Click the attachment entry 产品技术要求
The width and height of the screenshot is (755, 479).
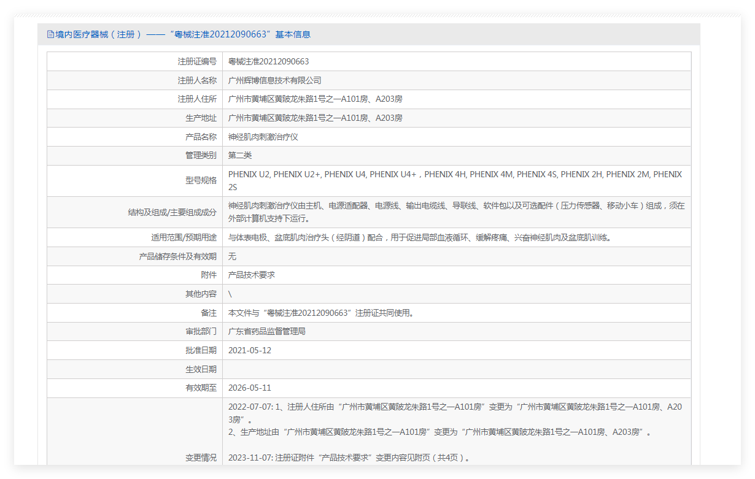(x=251, y=275)
